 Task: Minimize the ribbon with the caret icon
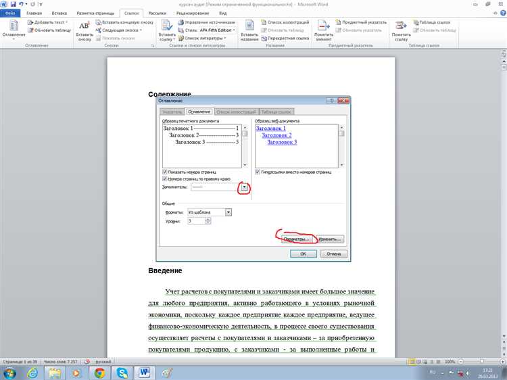coord(496,14)
